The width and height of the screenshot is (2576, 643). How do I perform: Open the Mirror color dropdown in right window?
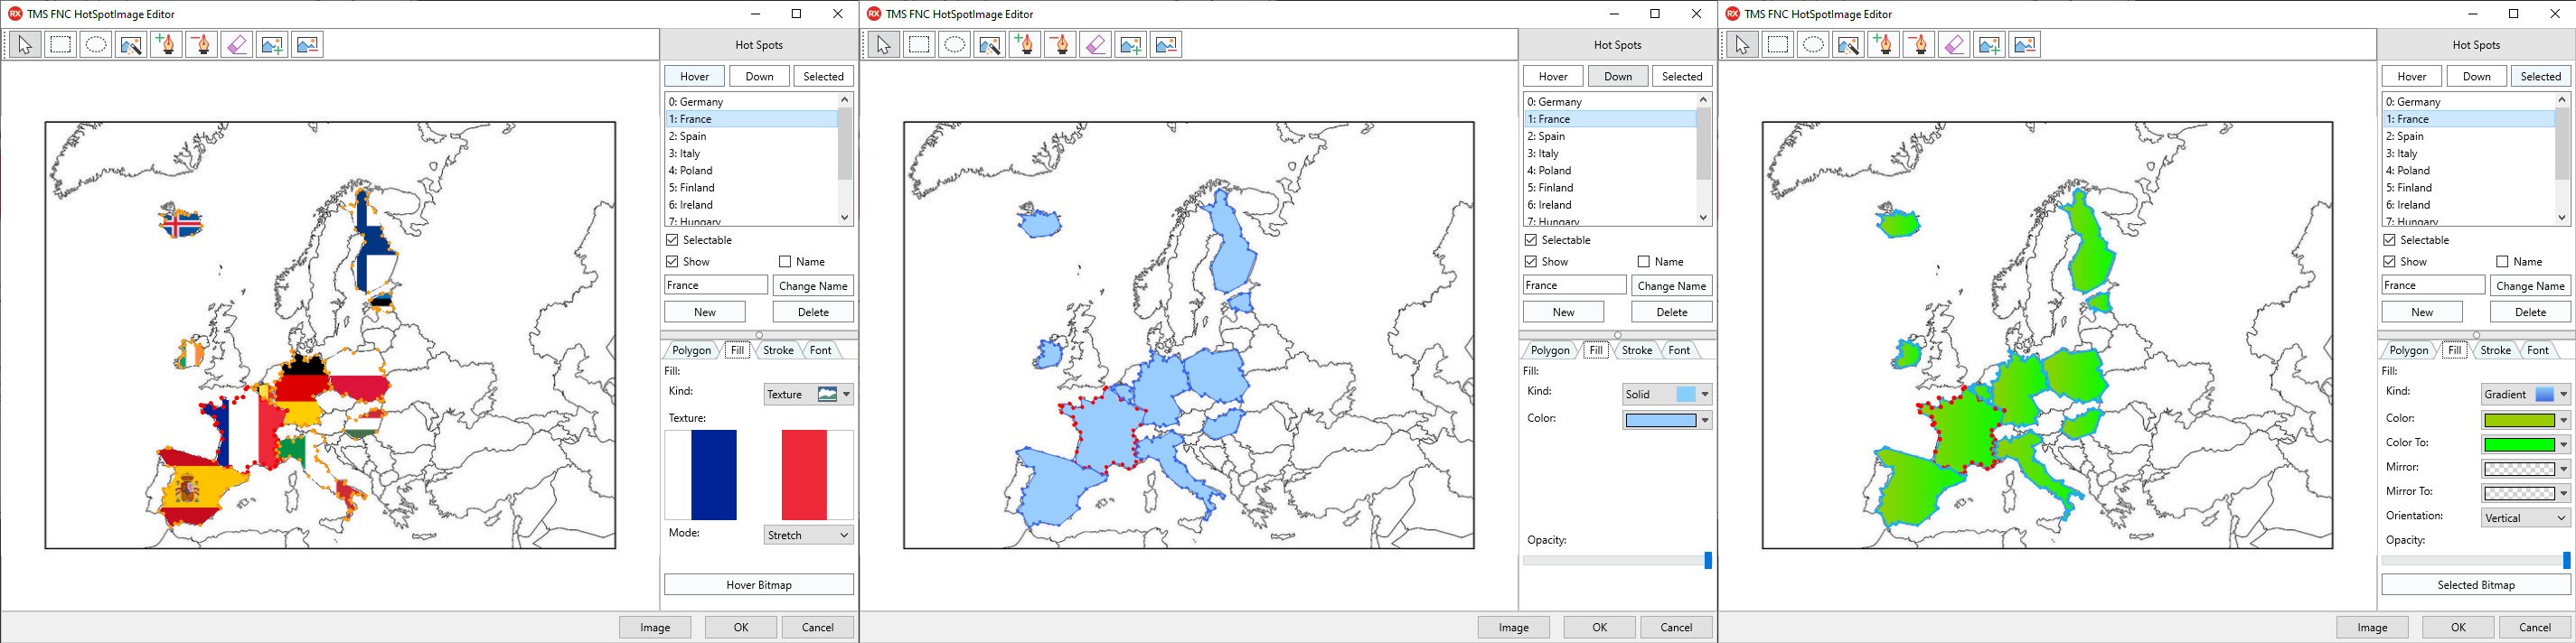point(2526,469)
